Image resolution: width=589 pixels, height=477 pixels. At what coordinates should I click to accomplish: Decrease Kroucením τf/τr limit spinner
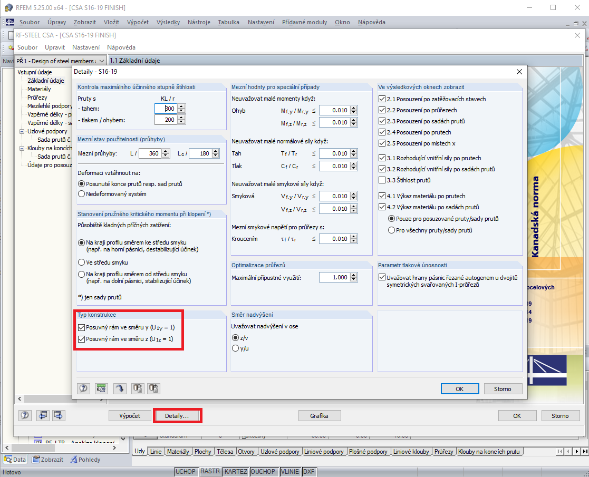354,241
